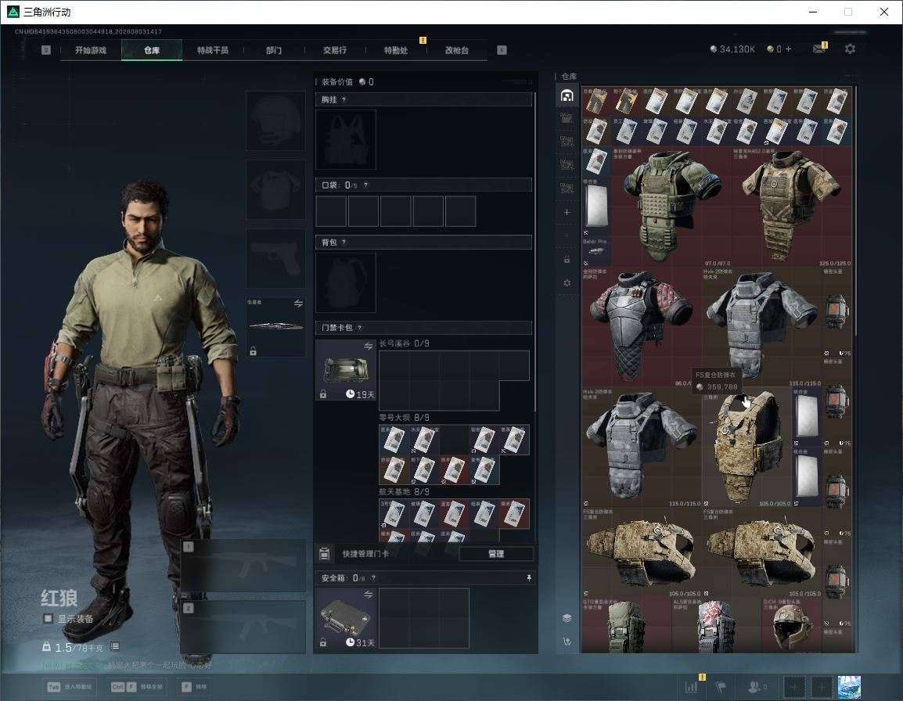The height and width of the screenshot is (701, 903).
Task: Swap the safe box using arrows icon
Action: point(368,595)
